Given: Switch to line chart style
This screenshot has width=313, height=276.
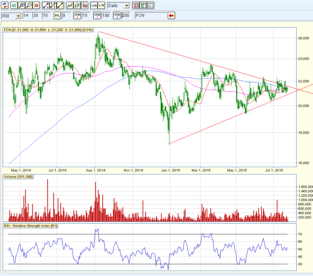Looking at the screenshot, I should 70,5.
